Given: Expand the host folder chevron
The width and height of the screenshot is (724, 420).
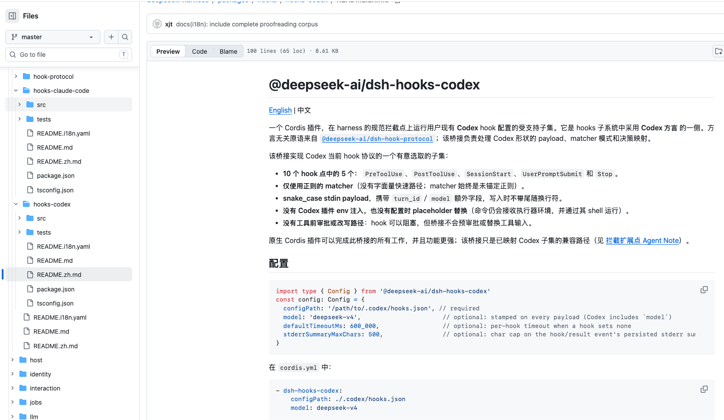Looking at the screenshot, I should tap(12, 360).
